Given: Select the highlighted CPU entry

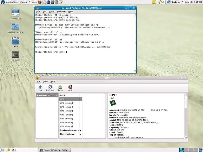Looking at the screenshot, I should point(70,99).
